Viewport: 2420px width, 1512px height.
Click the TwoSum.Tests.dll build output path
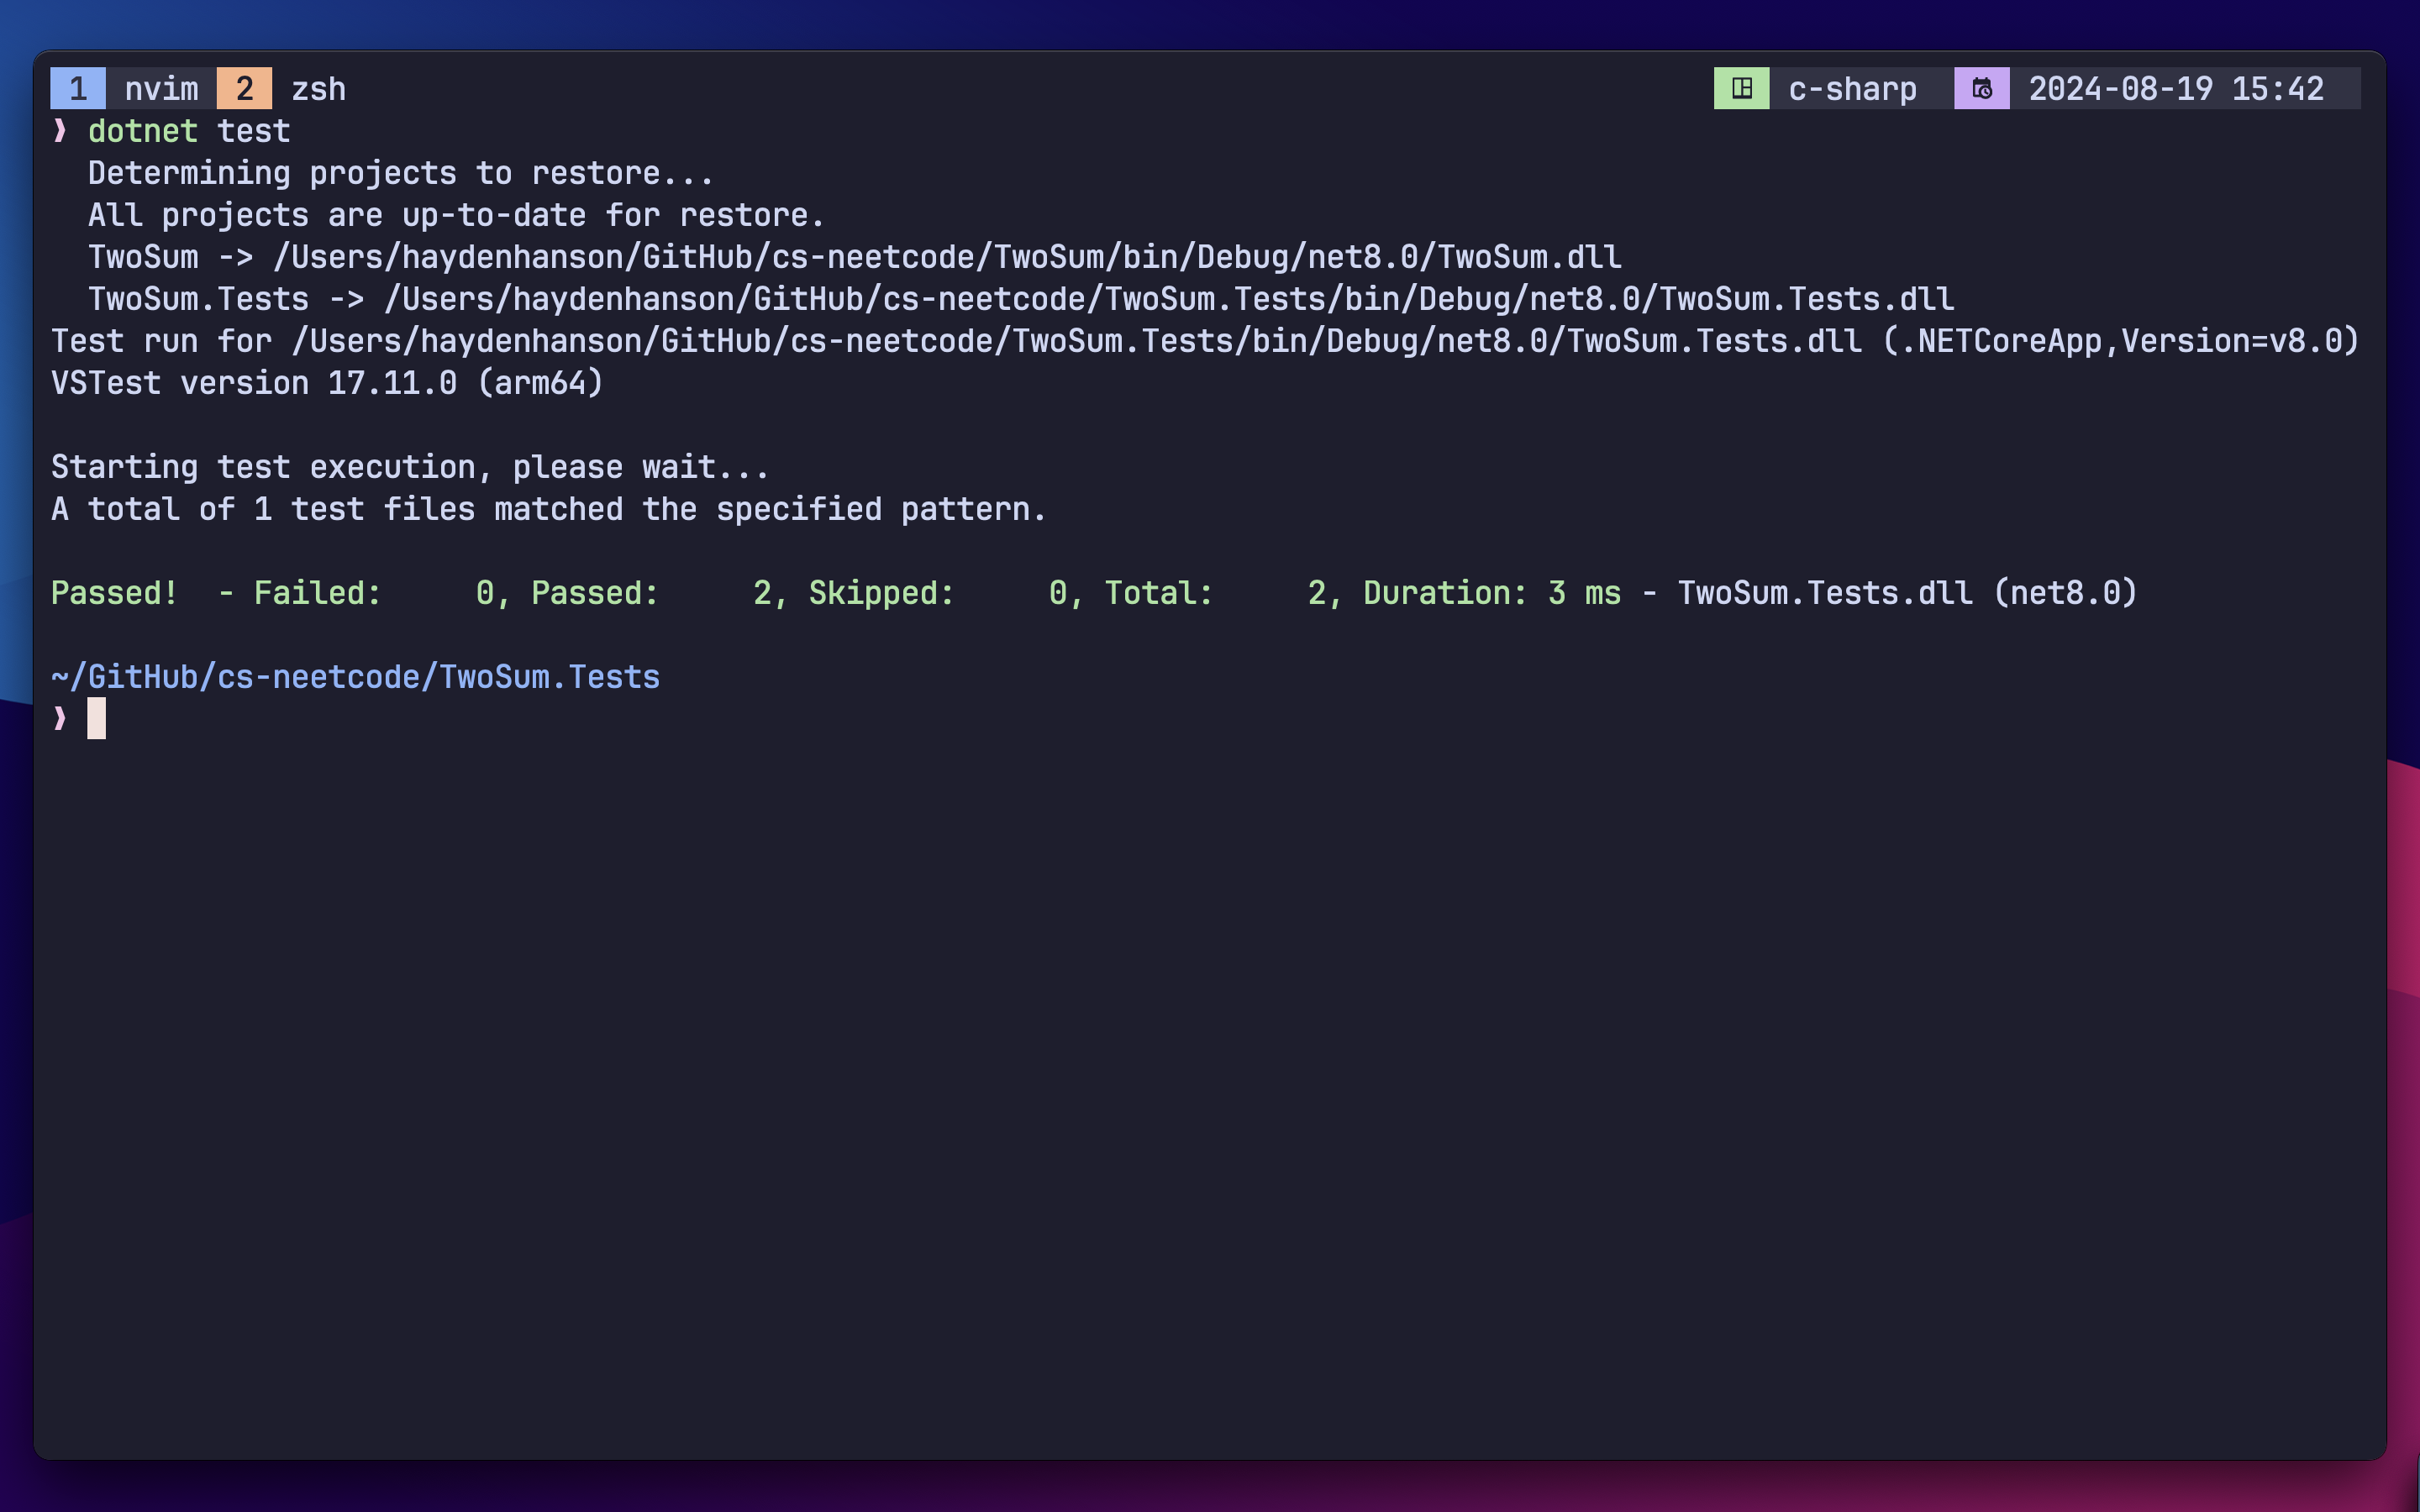coord(1168,299)
